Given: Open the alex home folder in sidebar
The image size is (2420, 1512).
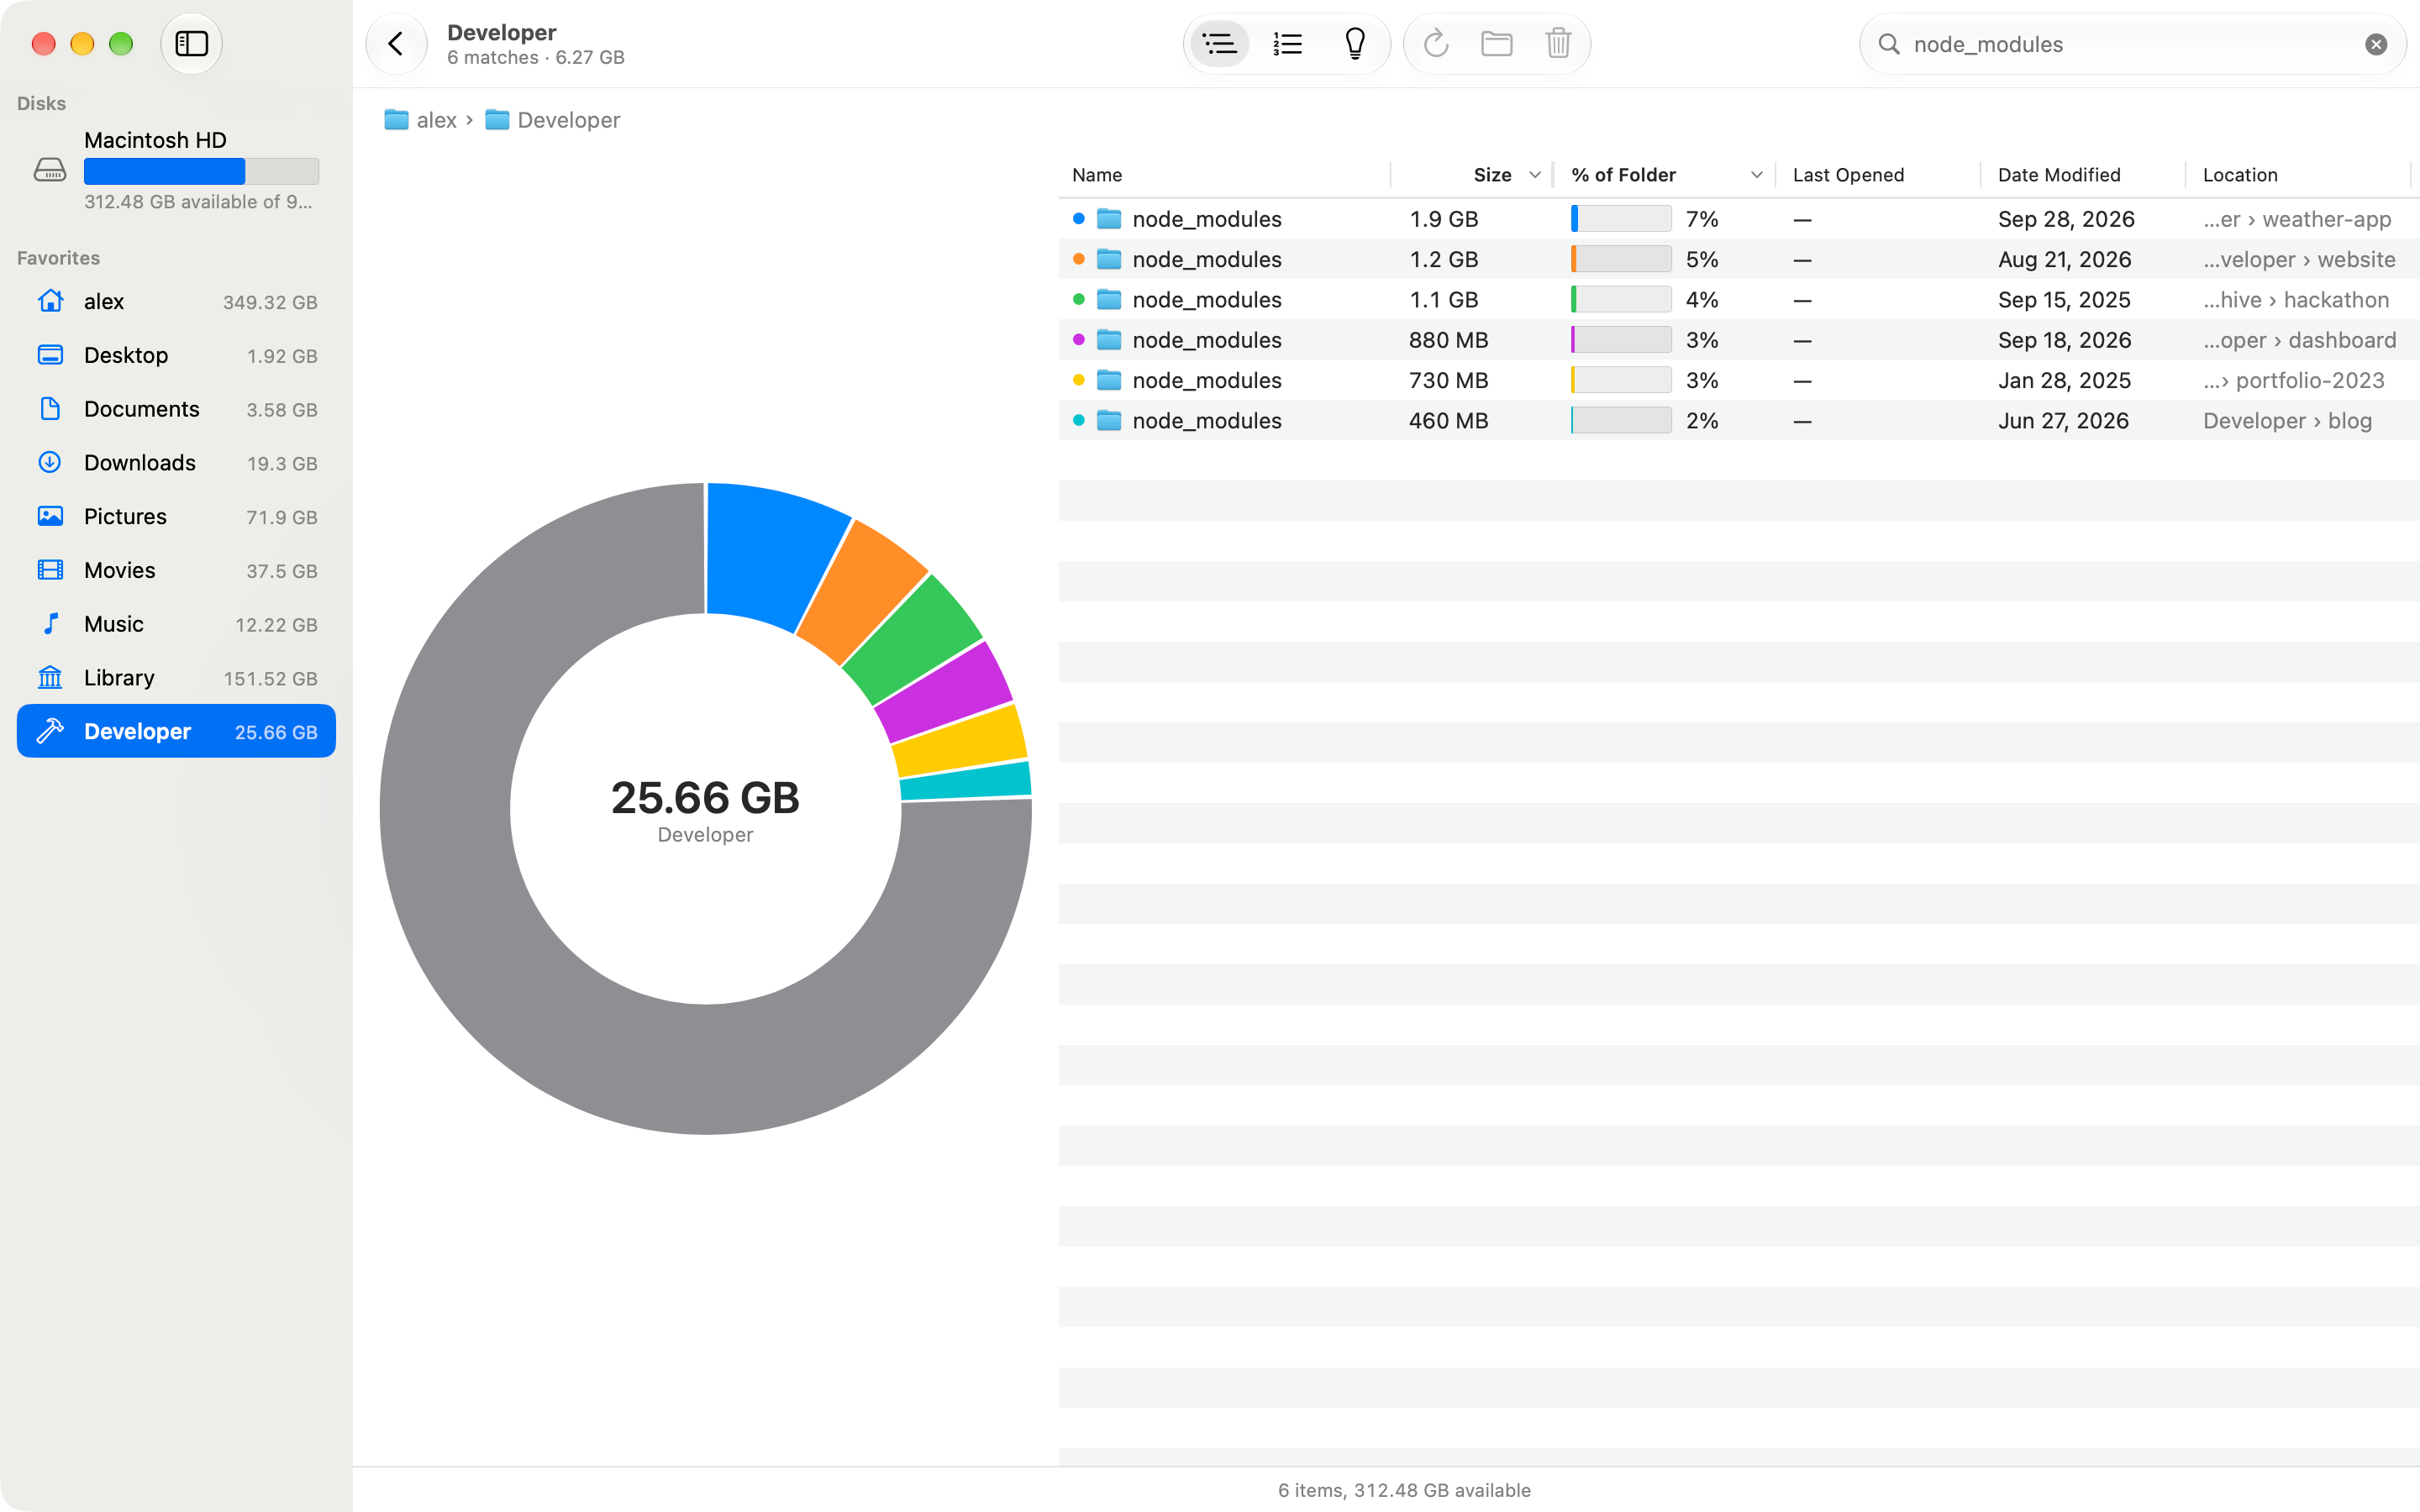Looking at the screenshot, I should (x=176, y=302).
